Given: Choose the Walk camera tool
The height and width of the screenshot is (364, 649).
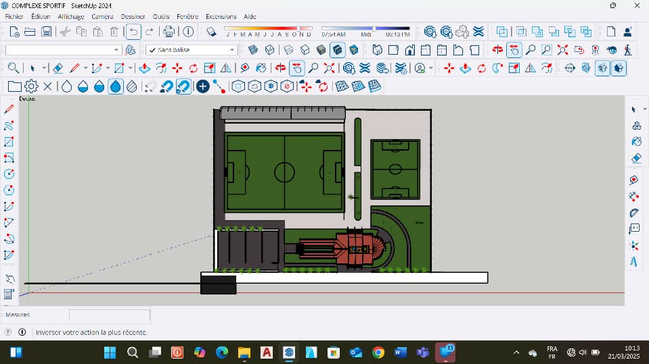Looking at the screenshot, I should click(629, 49).
